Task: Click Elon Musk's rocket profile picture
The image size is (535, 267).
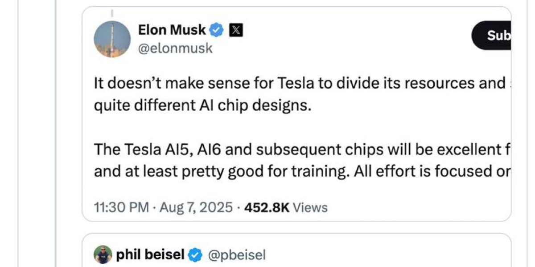Action: 112,39
